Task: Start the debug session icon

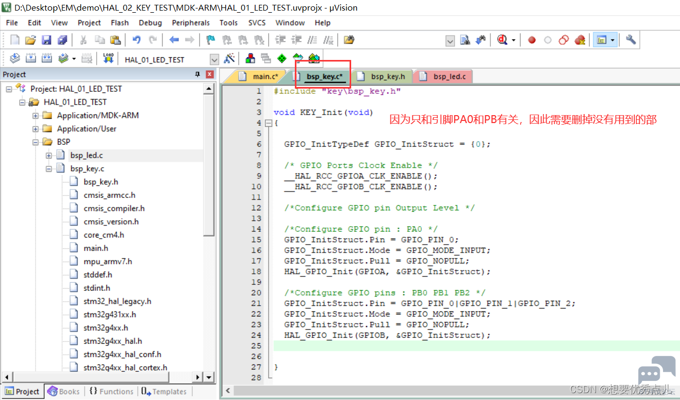Action: click(503, 40)
